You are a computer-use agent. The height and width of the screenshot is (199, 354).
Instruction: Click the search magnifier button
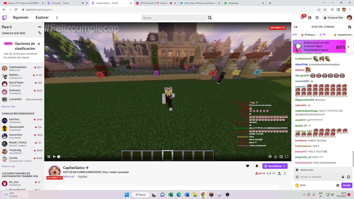point(209,18)
